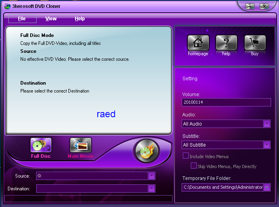Viewport: 279px width, 207px height.
Task: Click the Volume name input field
Action: point(226,103)
